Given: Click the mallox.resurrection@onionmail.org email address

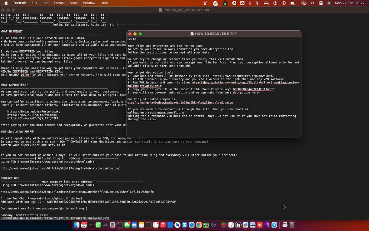Looking at the screenshot, I should [156, 113].
